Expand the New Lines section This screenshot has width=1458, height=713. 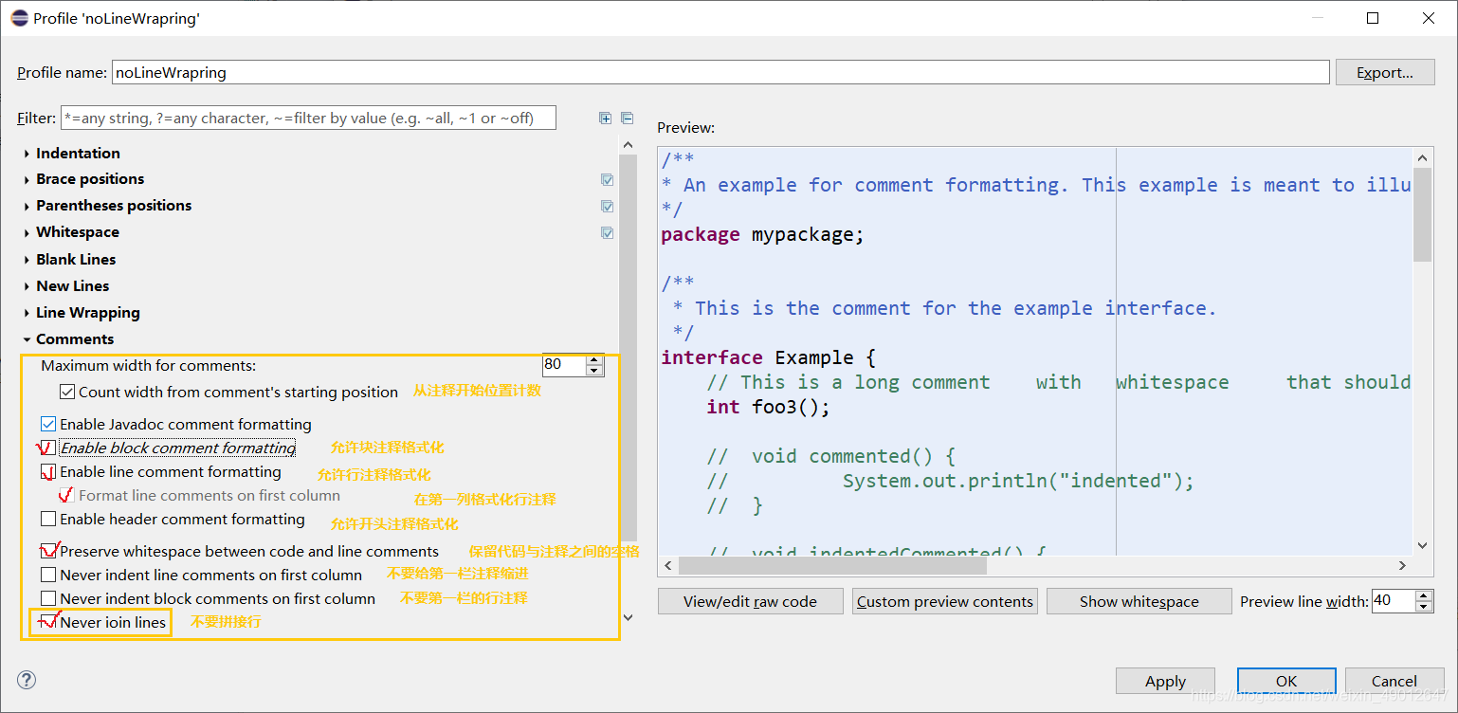(x=26, y=286)
